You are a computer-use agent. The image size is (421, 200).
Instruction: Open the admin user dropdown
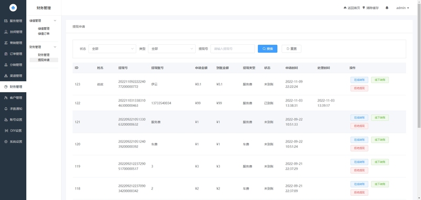click(x=403, y=8)
